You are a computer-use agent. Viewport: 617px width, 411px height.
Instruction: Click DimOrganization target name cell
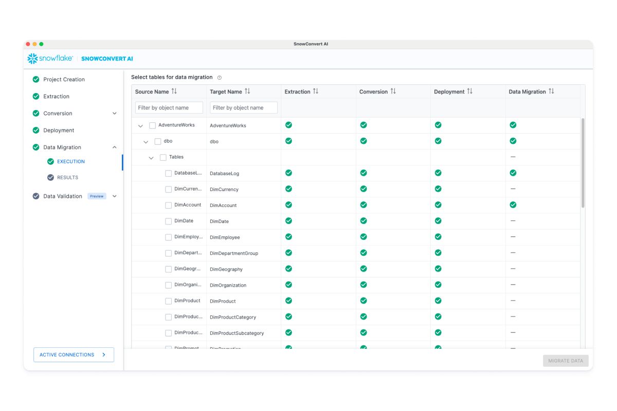pyautogui.click(x=228, y=285)
